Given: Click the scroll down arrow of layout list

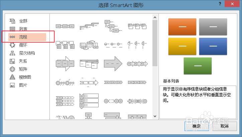Looking at the screenshot, I should pyautogui.click(x=155, y=116).
